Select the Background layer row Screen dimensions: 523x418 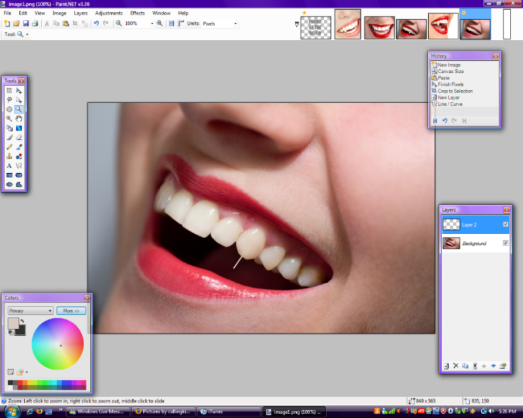point(476,243)
